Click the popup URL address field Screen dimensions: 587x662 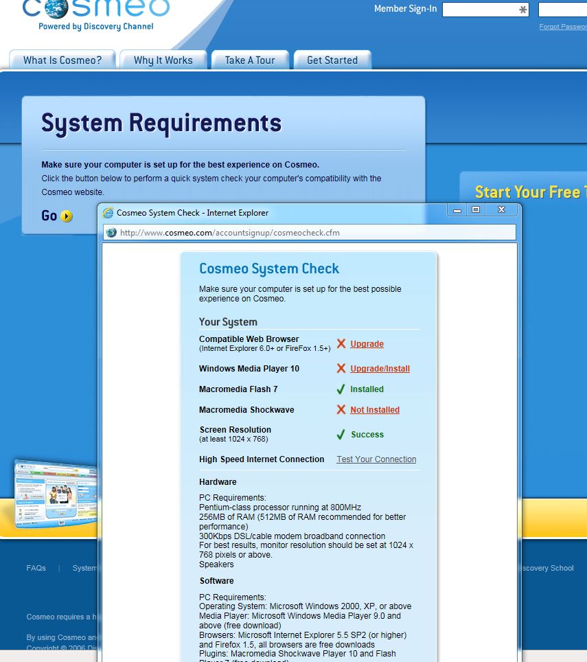pyautogui.click(x=310, y=233)
